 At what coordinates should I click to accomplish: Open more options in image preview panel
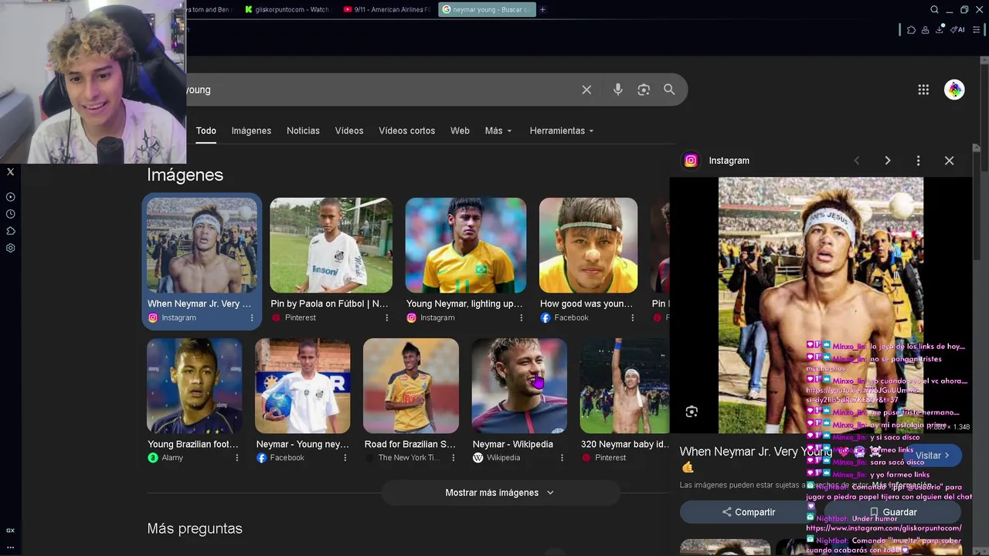coord(918,161)
